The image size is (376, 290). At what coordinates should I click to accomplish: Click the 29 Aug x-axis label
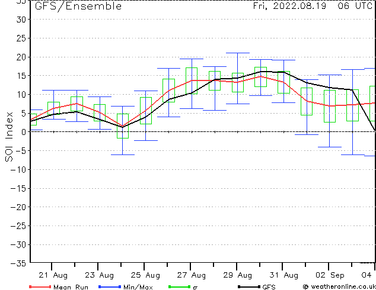[238, 275]
